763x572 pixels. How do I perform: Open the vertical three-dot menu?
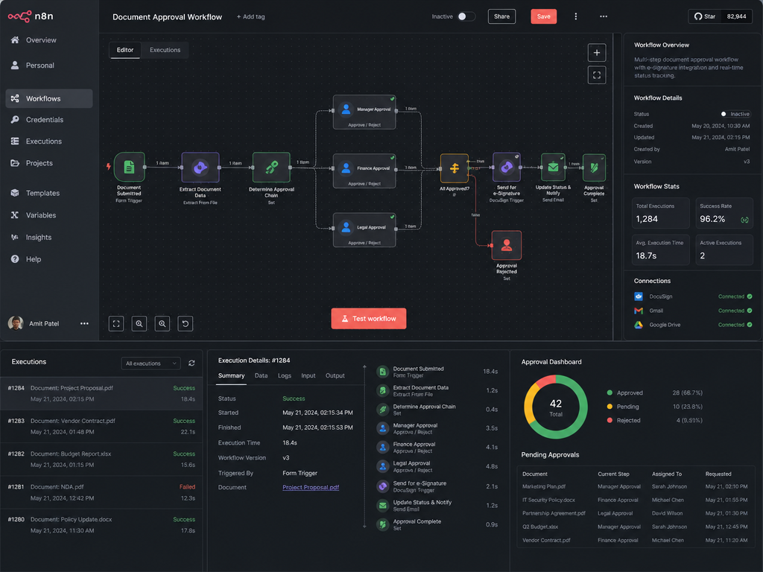tap(576, 16)
